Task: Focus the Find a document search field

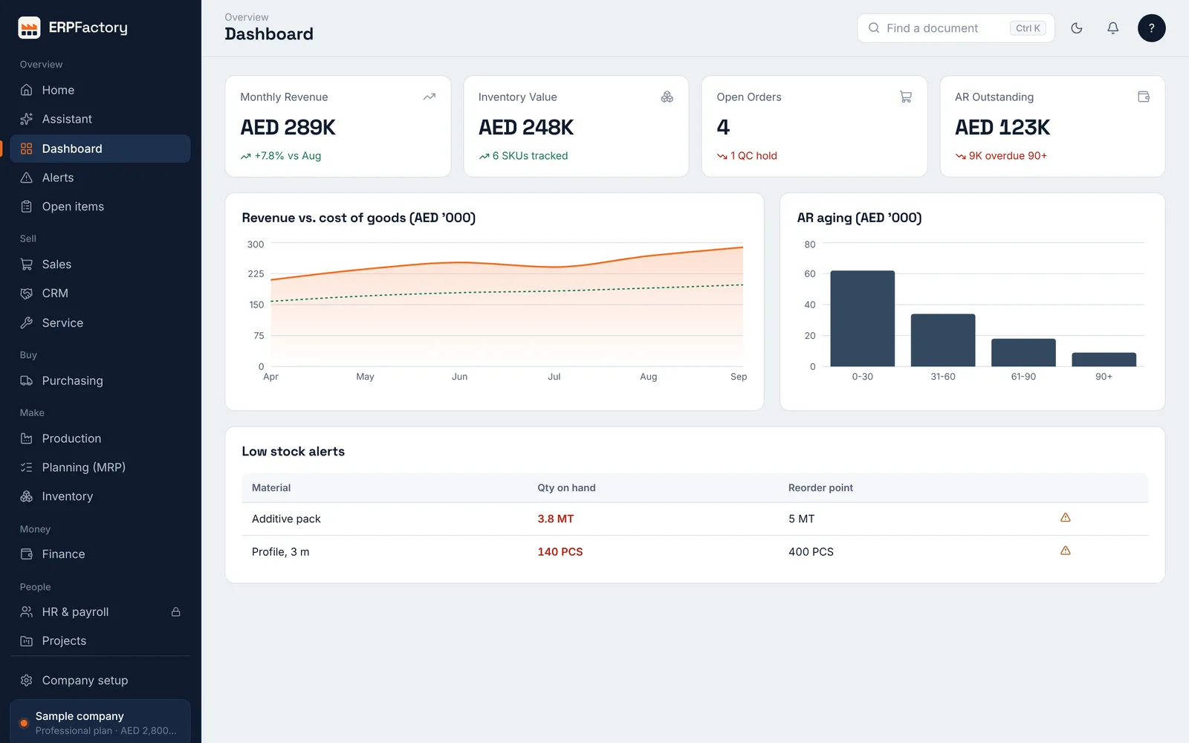Action: coord(956,28)
